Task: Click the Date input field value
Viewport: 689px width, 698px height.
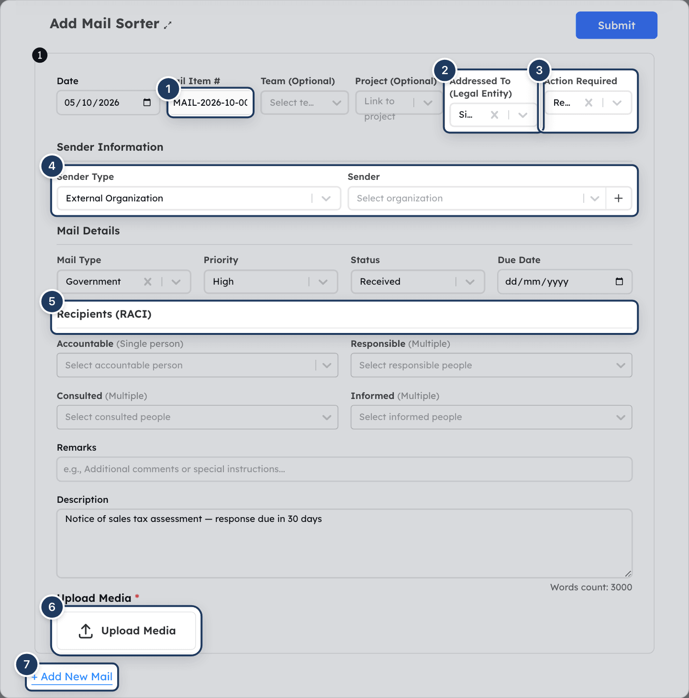Action: [x=92, y=102]
